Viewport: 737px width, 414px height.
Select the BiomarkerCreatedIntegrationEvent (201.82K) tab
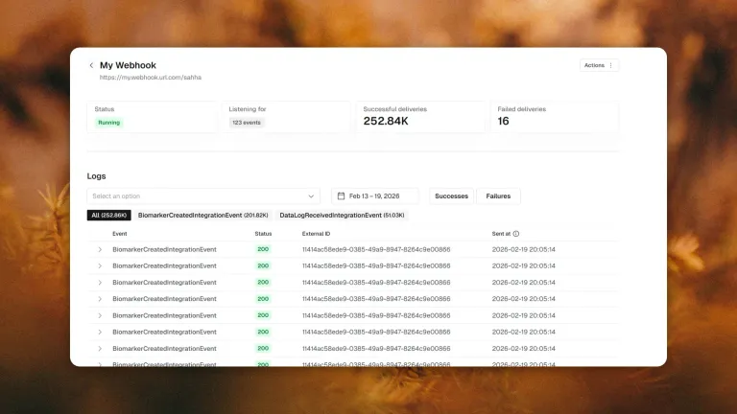[203, 215]
